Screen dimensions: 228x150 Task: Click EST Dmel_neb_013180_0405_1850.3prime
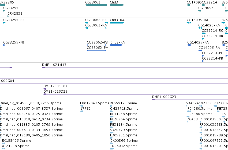click(x=31, y=135)
